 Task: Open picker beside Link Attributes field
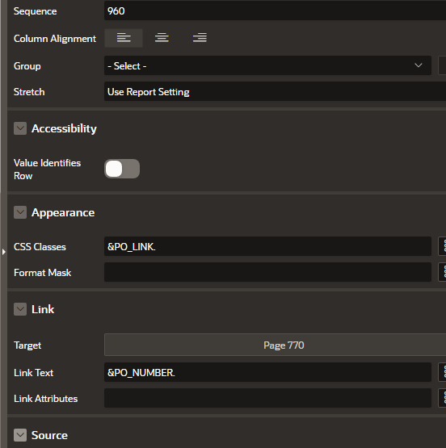442,398
